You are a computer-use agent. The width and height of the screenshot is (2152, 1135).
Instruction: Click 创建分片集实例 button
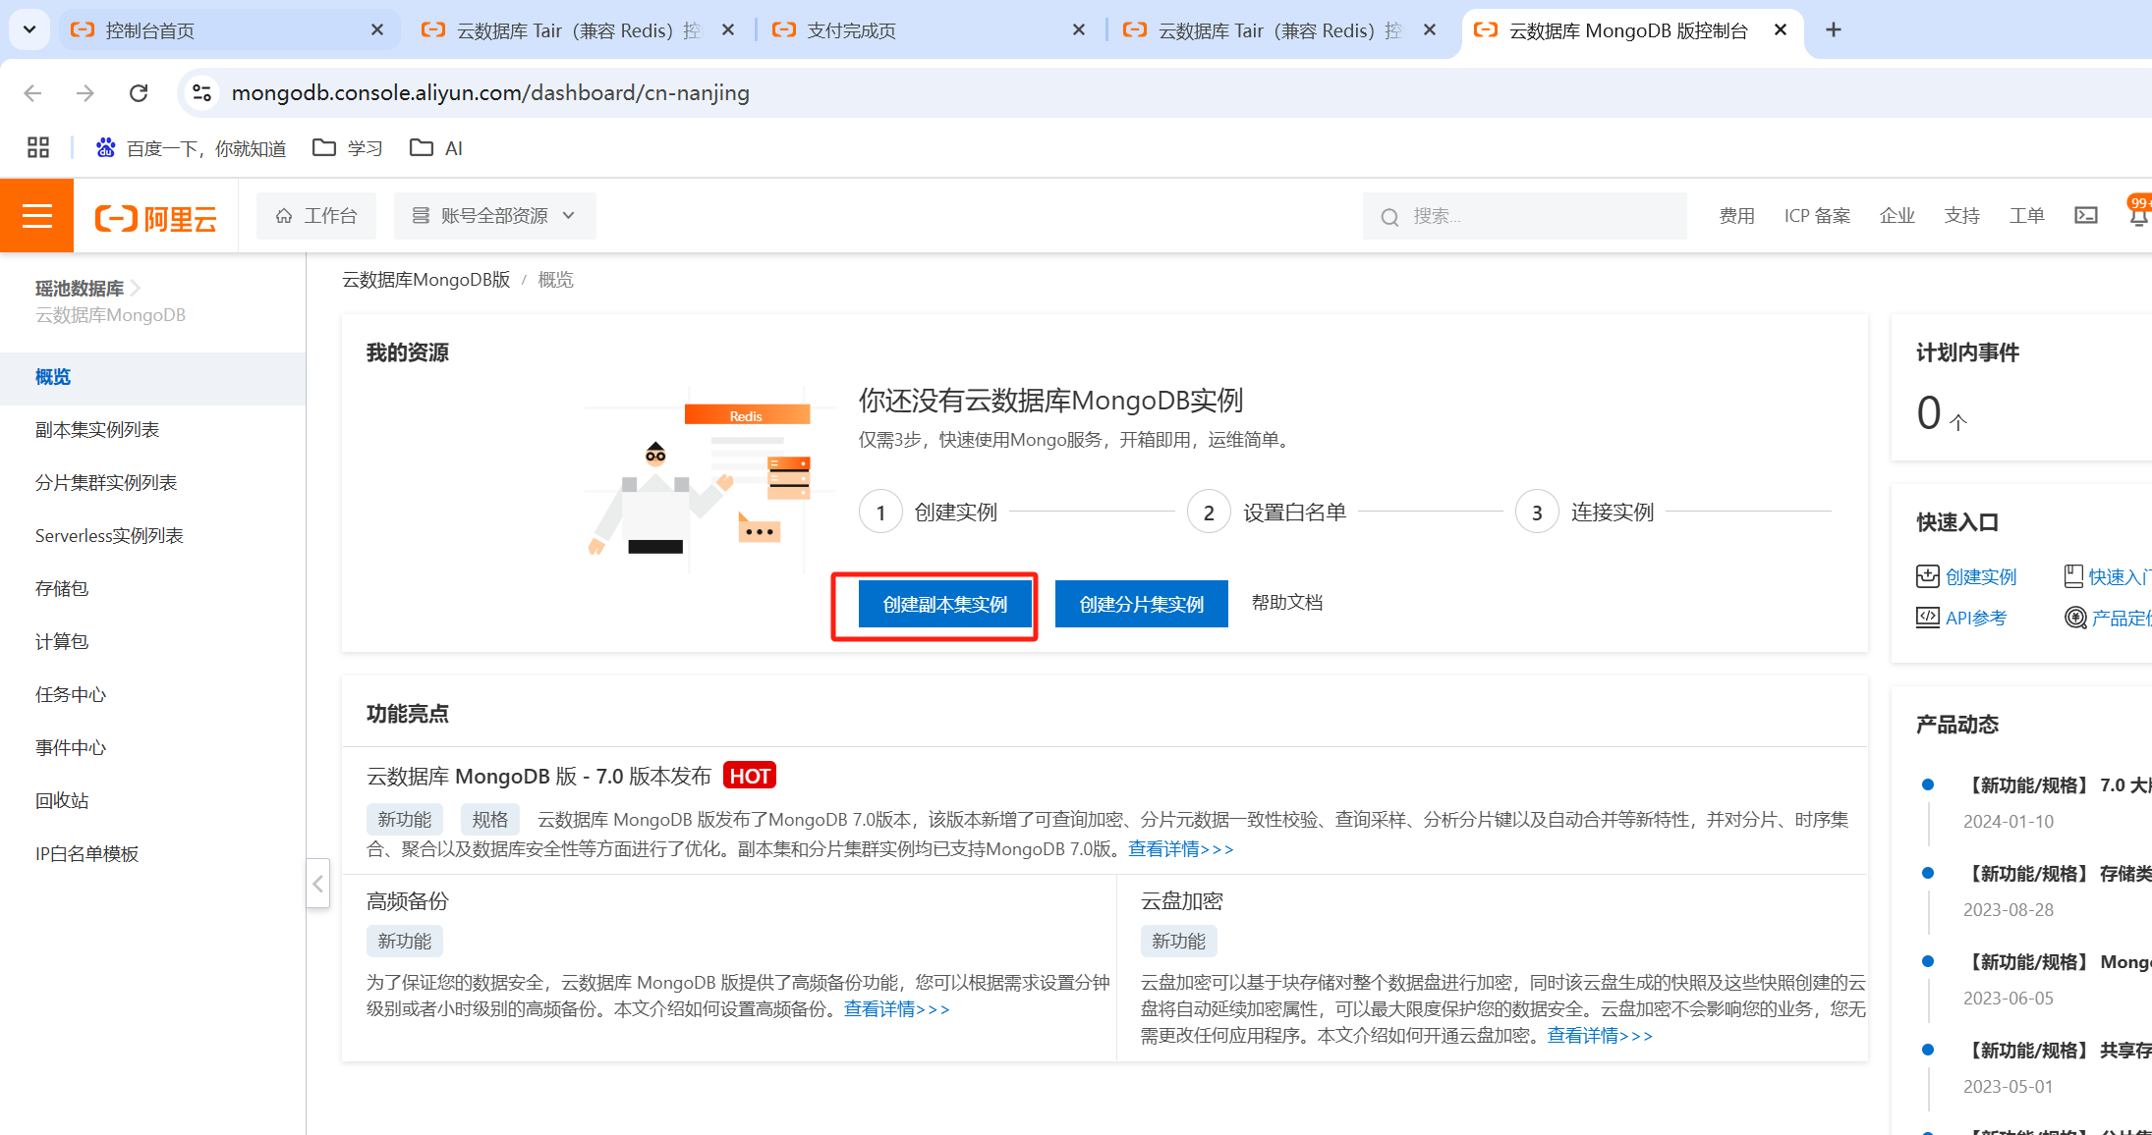click(x=1141, y=604)
